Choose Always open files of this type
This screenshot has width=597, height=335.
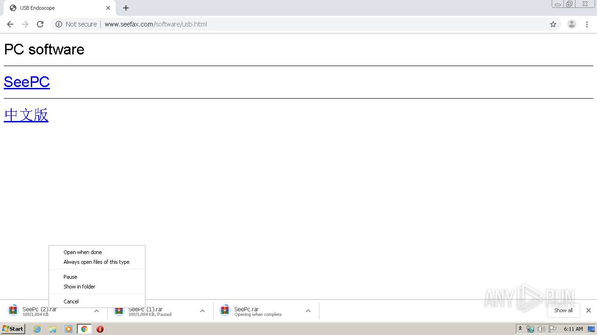[97, 262]
